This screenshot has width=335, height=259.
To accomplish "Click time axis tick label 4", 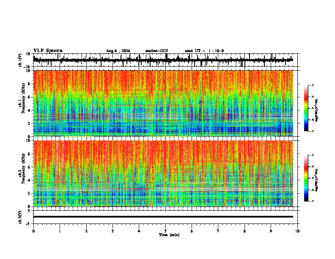I will tap(139, 231).
